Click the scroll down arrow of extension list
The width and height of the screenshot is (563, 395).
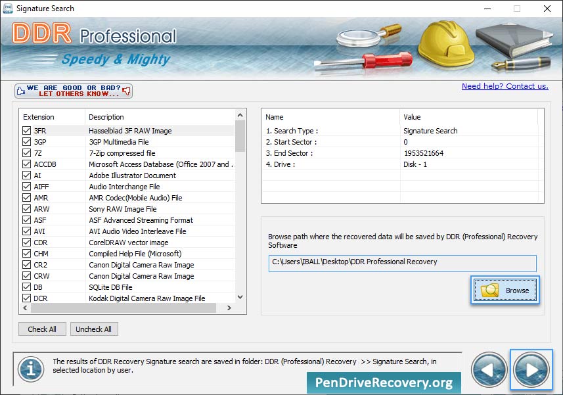(x=240, y=297)
